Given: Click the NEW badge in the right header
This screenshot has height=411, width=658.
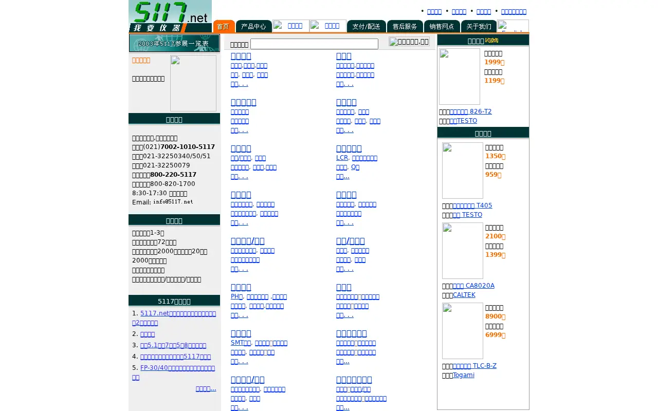Looking at the screenshot, I should coord(491,41).
